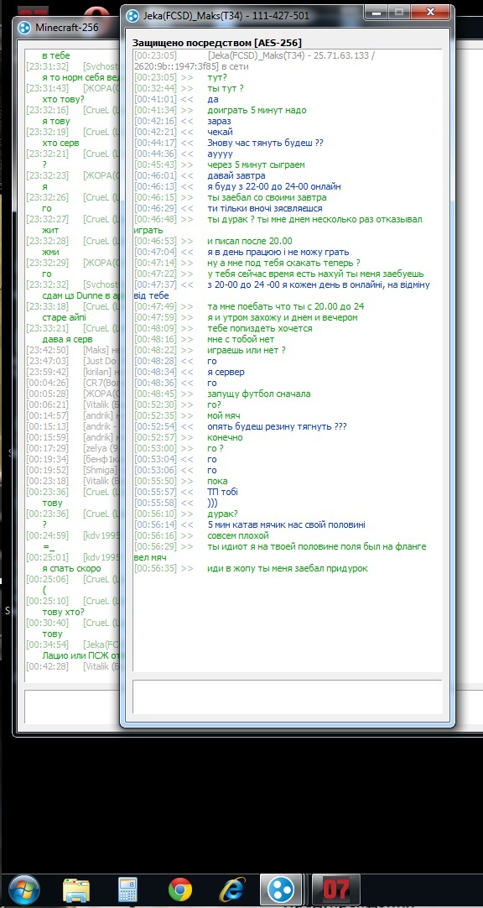Open Internet Explorer from the taskbar
This screenshot has width=483, height=908.
[233, 890]
